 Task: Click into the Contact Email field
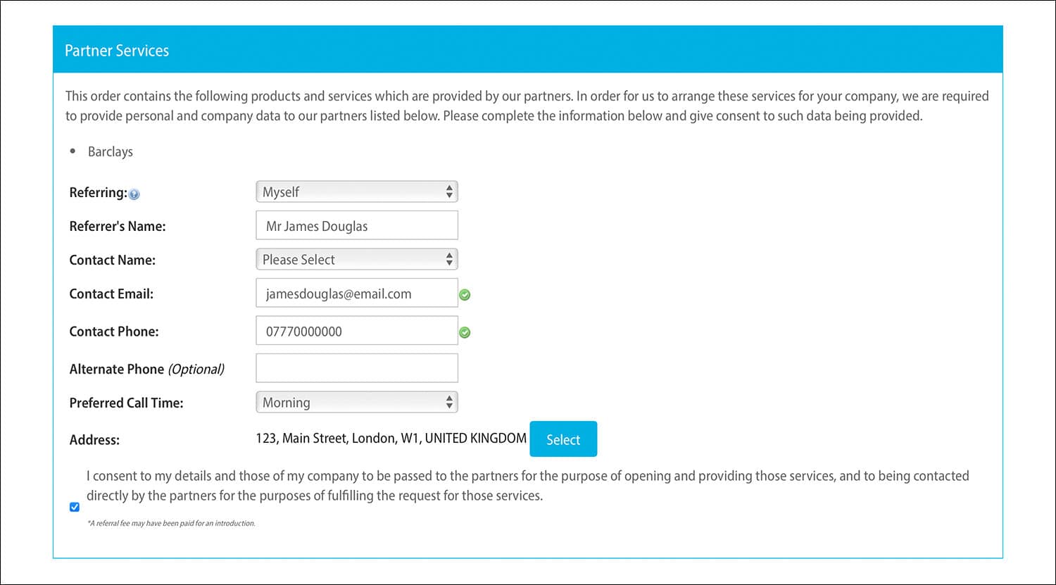356,294
